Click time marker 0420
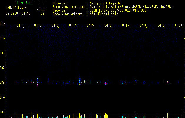Screen dimensions: 185x118 click(x=179, y=25)
